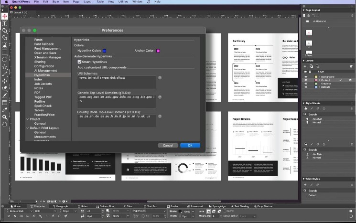The width and height of the screenshot is (356, 223).
Task: Hide the Content layer
Action: click(x=306, y=80)
